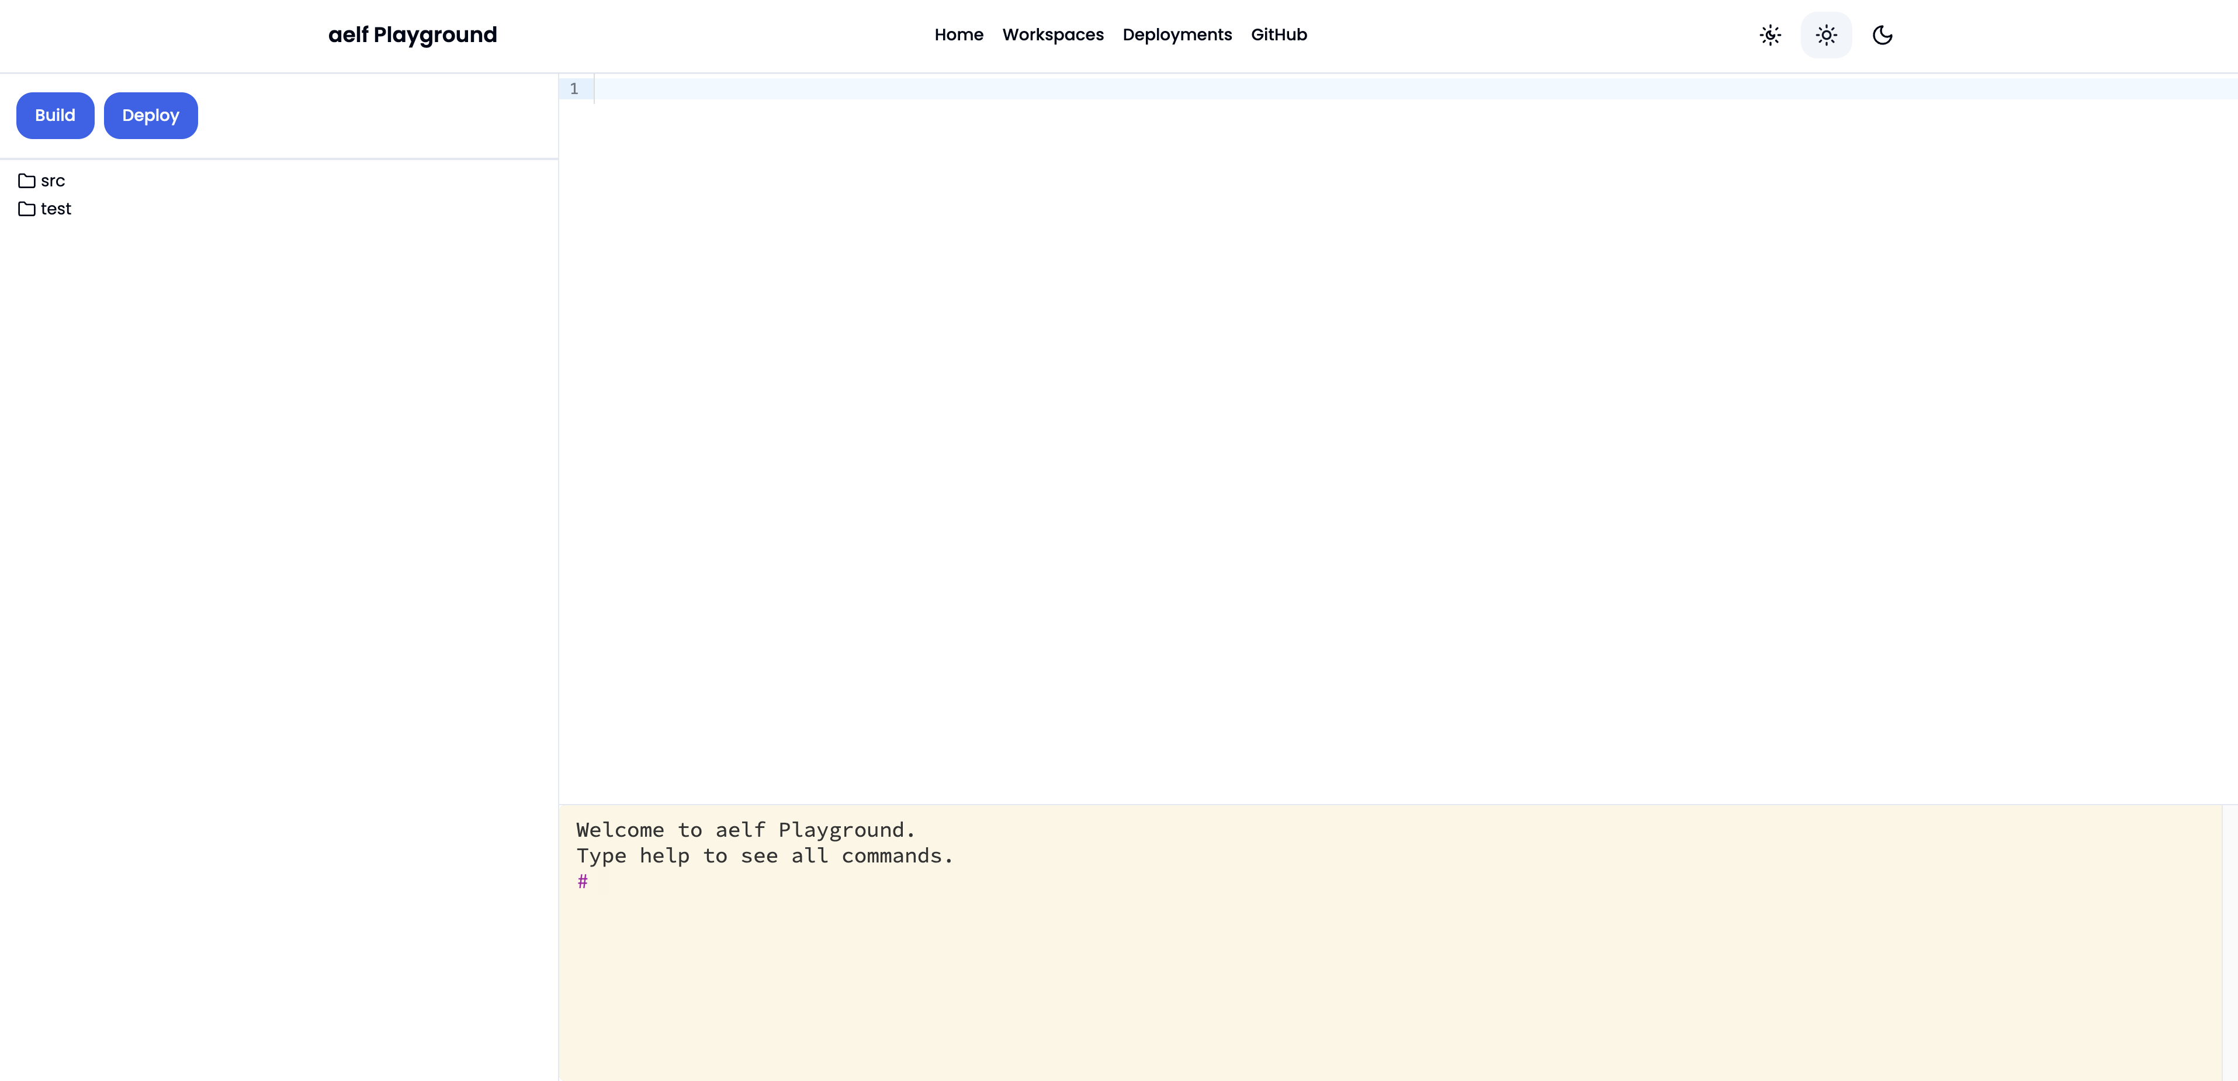2238x1081 pixels.
Task: Click the aelf Playground logo title
Action: click(x=413, y=34)
